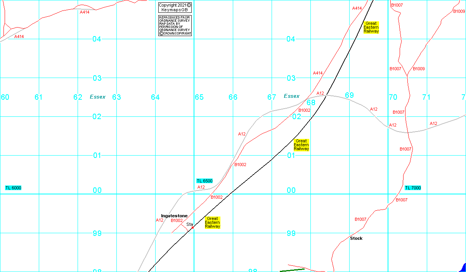Click the A414 label beside the right-hand 03
Screen dimensions: 466x272
[x=318, y=73]
